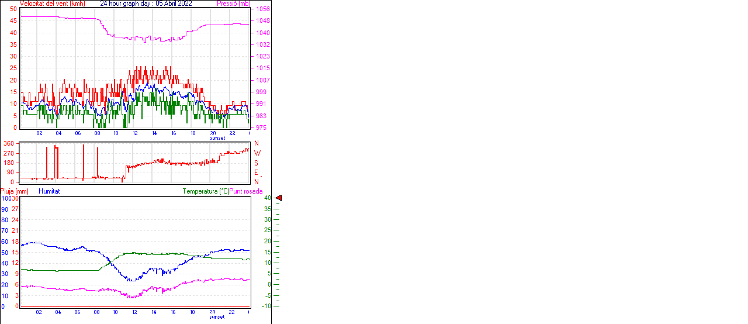The width and height of the screenshot is (748, 324).
Task: Click the 24 hour graph day title
Action: (x=146, y=4)
